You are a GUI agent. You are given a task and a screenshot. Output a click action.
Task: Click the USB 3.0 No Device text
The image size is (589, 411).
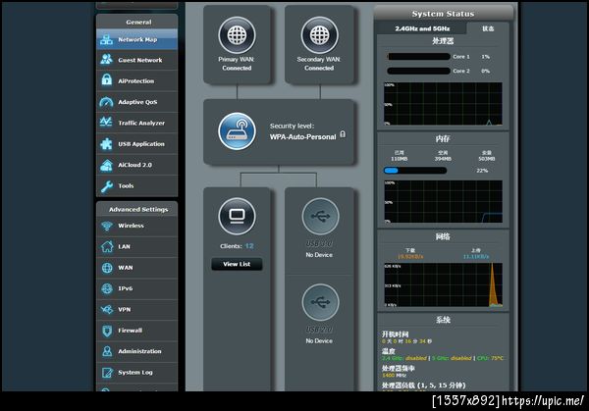319,255
